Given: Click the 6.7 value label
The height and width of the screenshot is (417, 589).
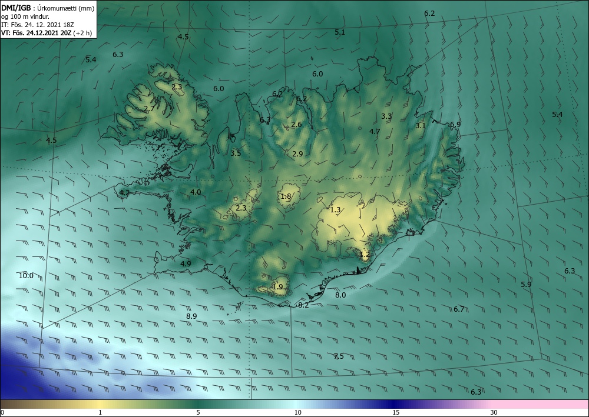Looking at the screenshot, I should [459, 309].
